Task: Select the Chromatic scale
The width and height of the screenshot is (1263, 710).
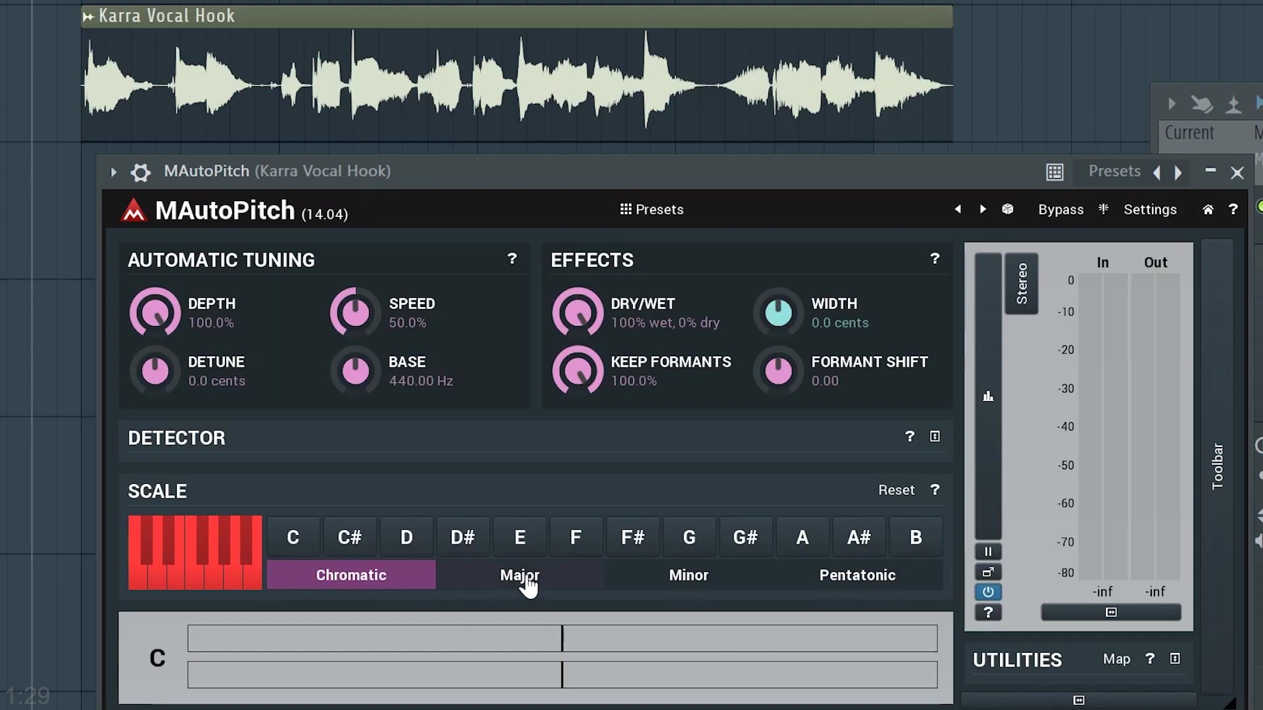Action: click(x=351, y=575)
